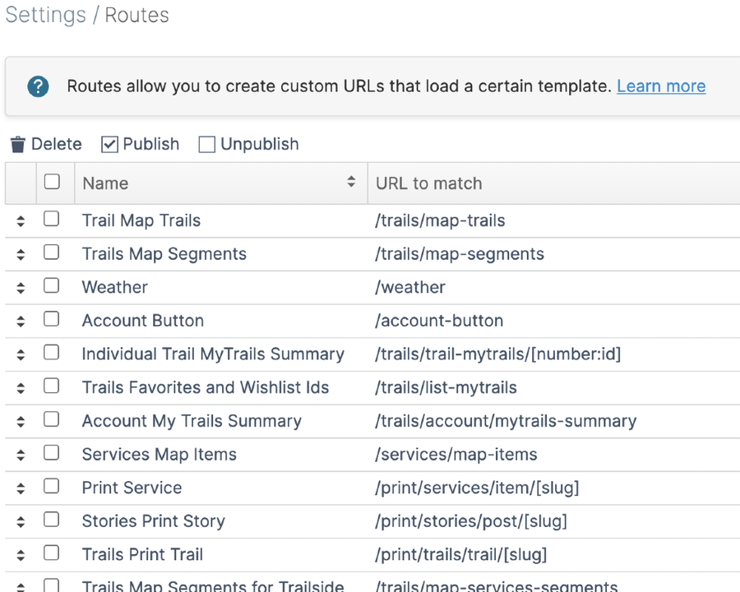Screen dimensions: 740x592
Task: Check the checkbox for the Weather route
Action: [53, 287]
